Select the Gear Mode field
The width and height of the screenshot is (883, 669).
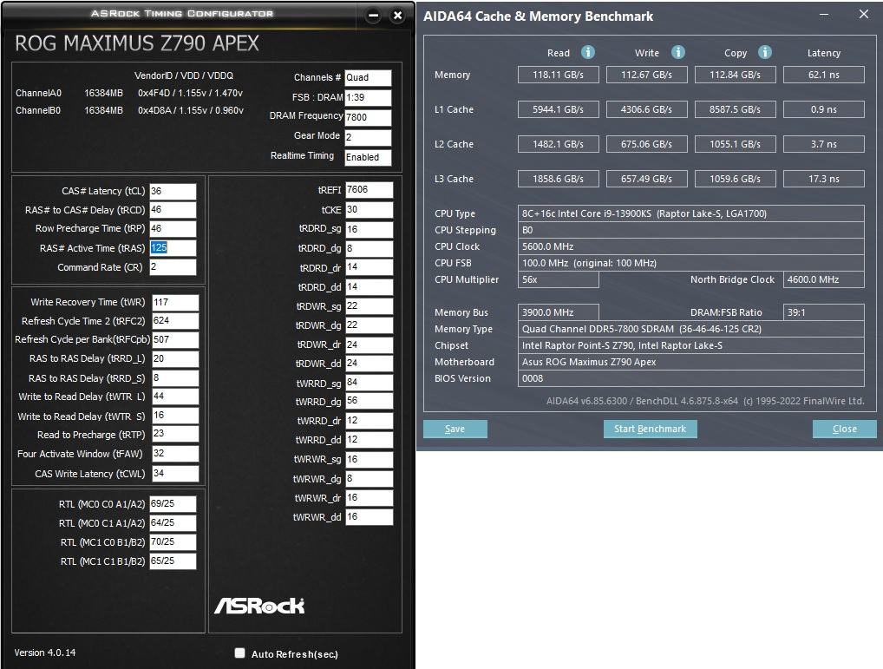368,137
